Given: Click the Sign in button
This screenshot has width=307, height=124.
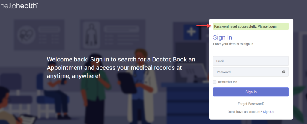Looking at the screenshot, I should (251, 92).
